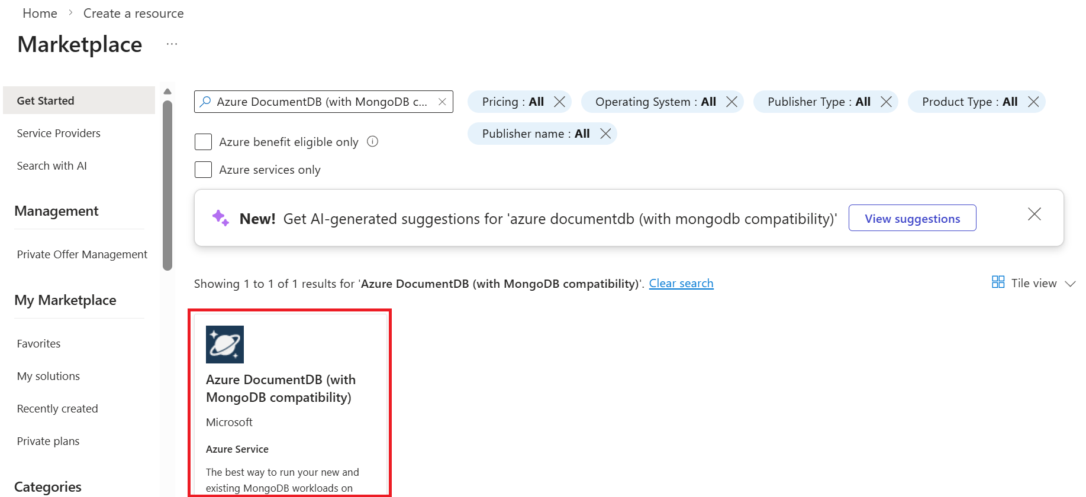Click the info icon beside Azure benefit eligible
The image size is (1086, 497).
tap(372, 141)
